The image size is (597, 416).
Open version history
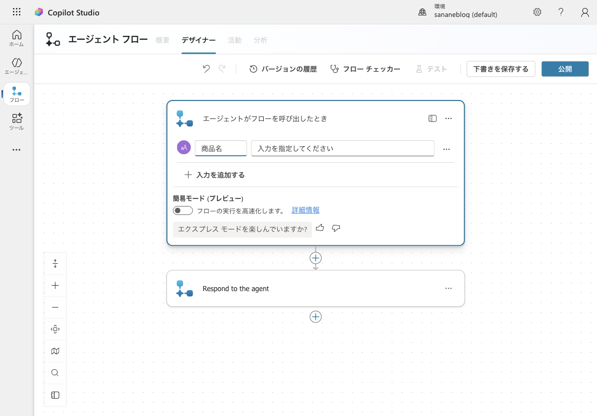(x=283, y=69)
